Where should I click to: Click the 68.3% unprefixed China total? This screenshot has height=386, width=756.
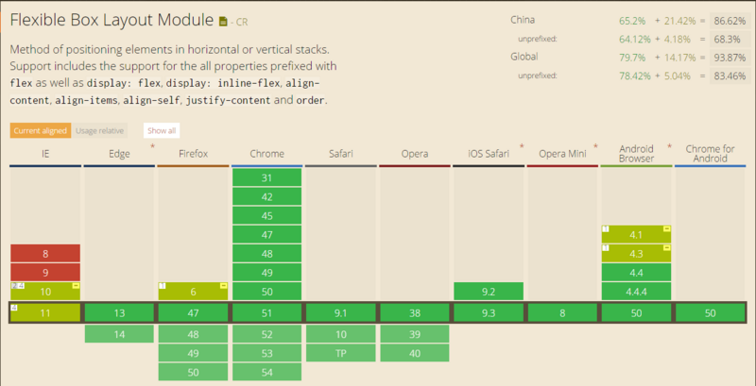(730, 39)
